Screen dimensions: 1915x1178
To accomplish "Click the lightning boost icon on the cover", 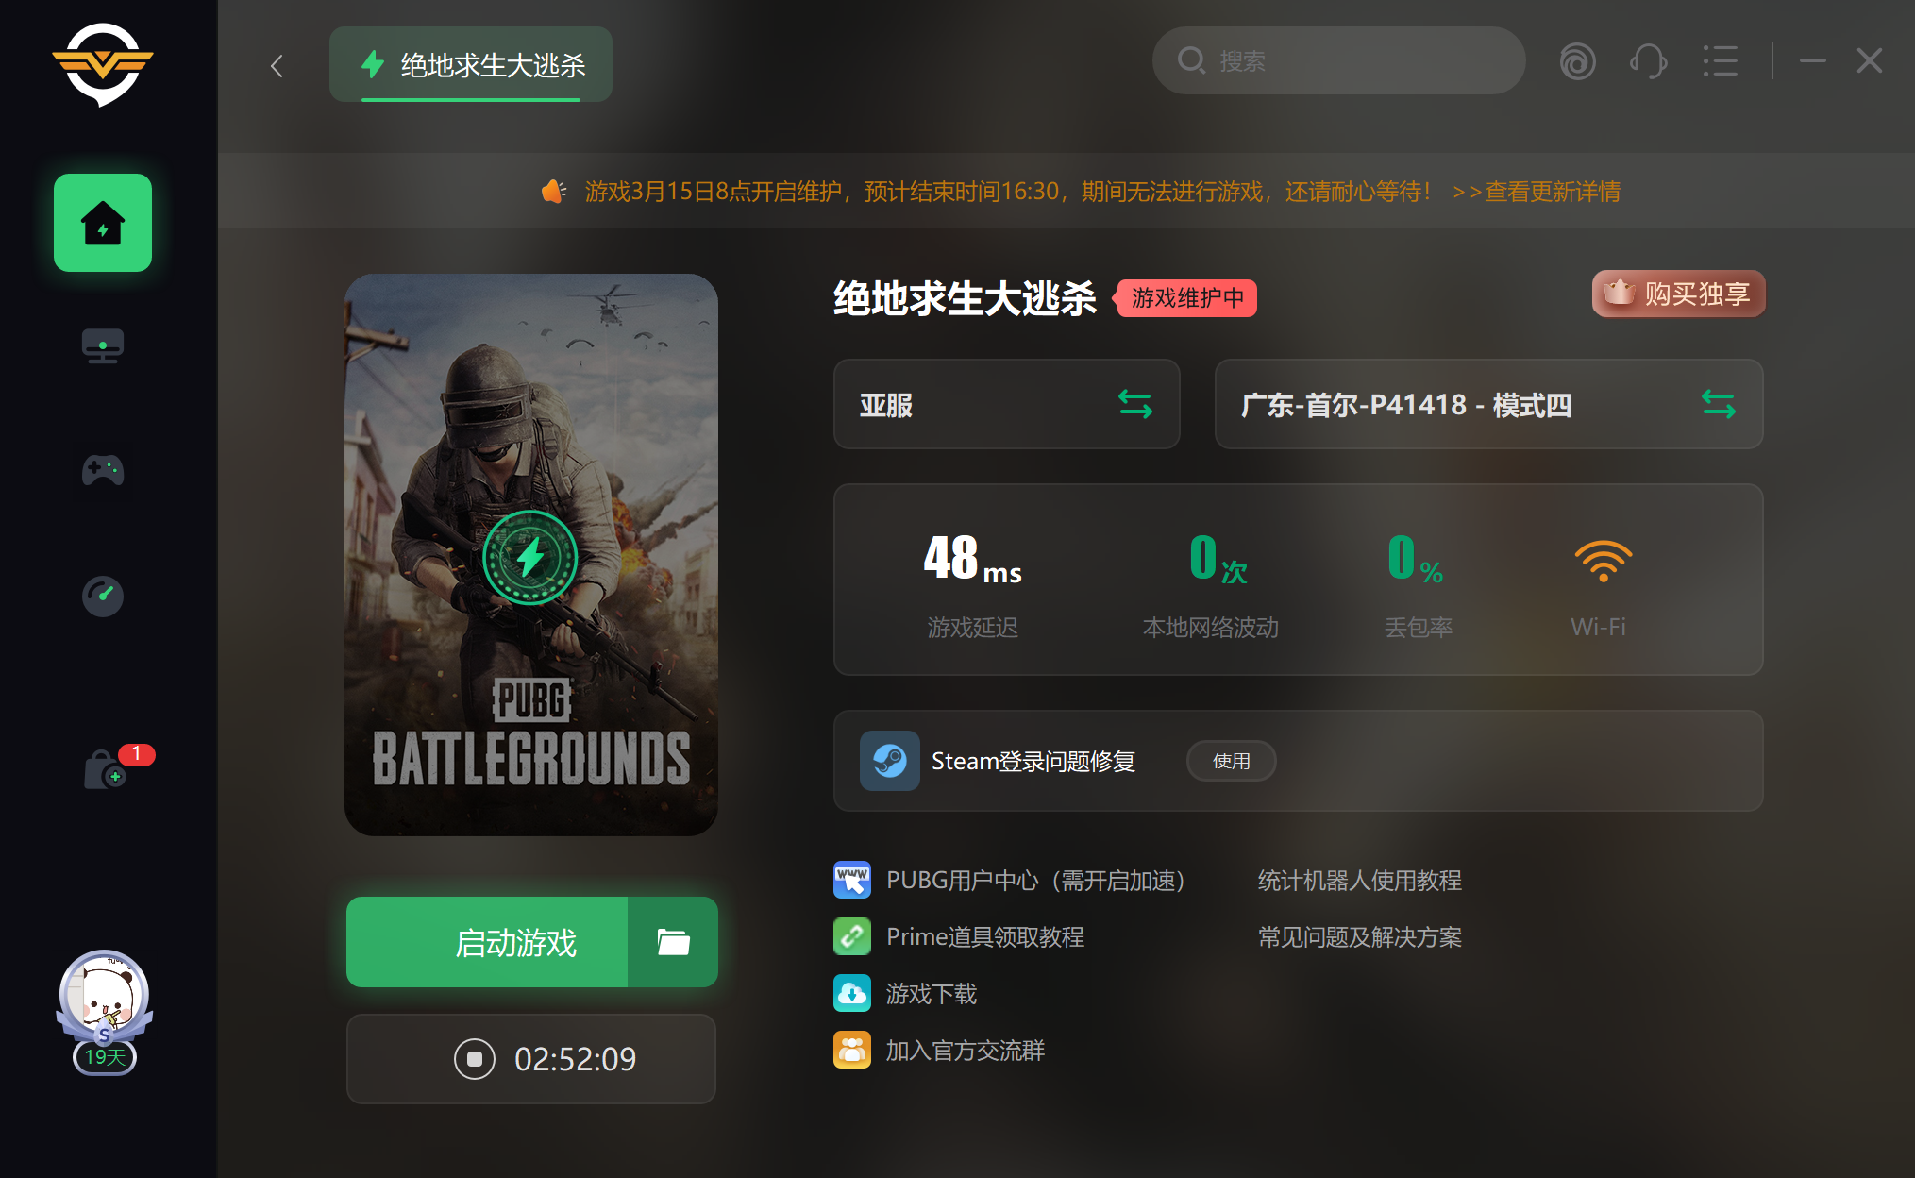I will tap(529, 557).
